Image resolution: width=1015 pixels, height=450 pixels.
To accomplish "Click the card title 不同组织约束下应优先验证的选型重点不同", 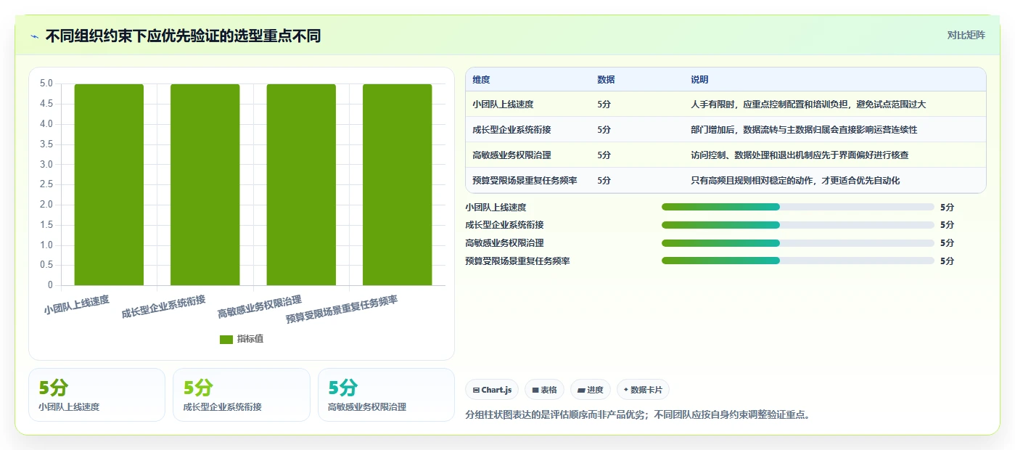I will point(183,36).
